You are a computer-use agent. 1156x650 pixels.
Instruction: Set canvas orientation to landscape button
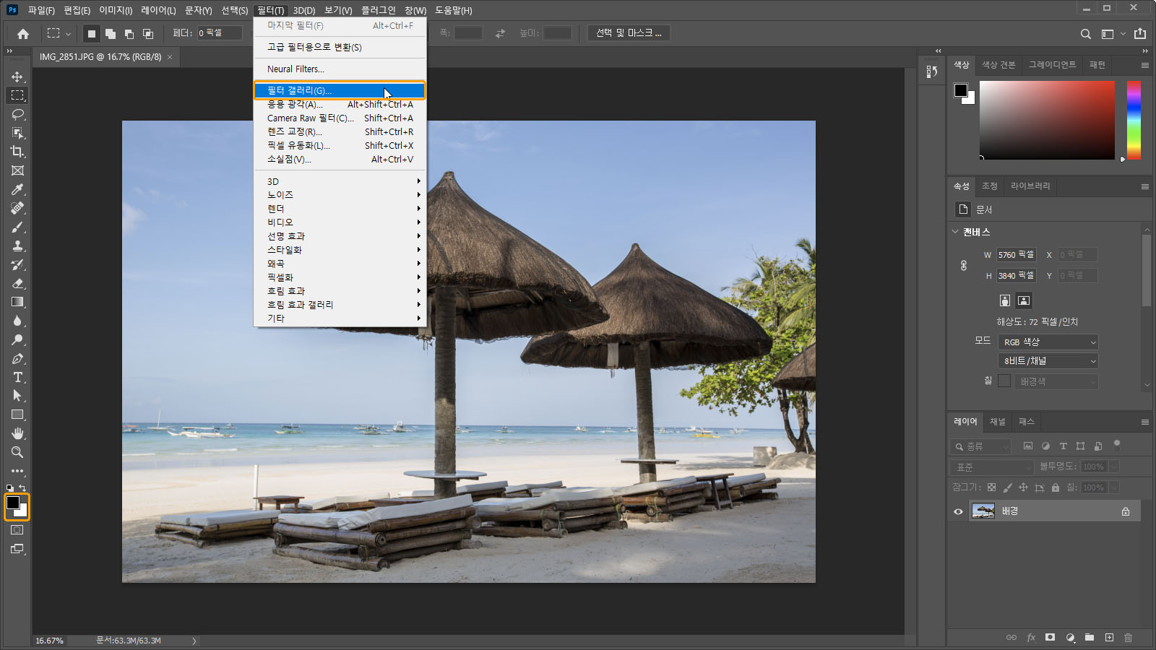point(1024,300)
